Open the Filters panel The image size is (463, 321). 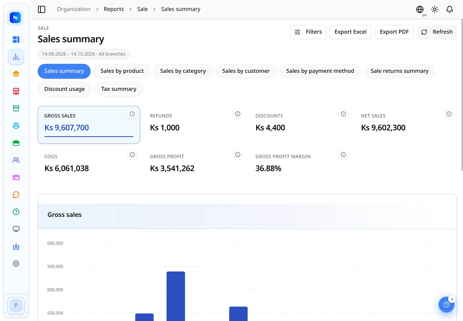(x=308, y=32)
